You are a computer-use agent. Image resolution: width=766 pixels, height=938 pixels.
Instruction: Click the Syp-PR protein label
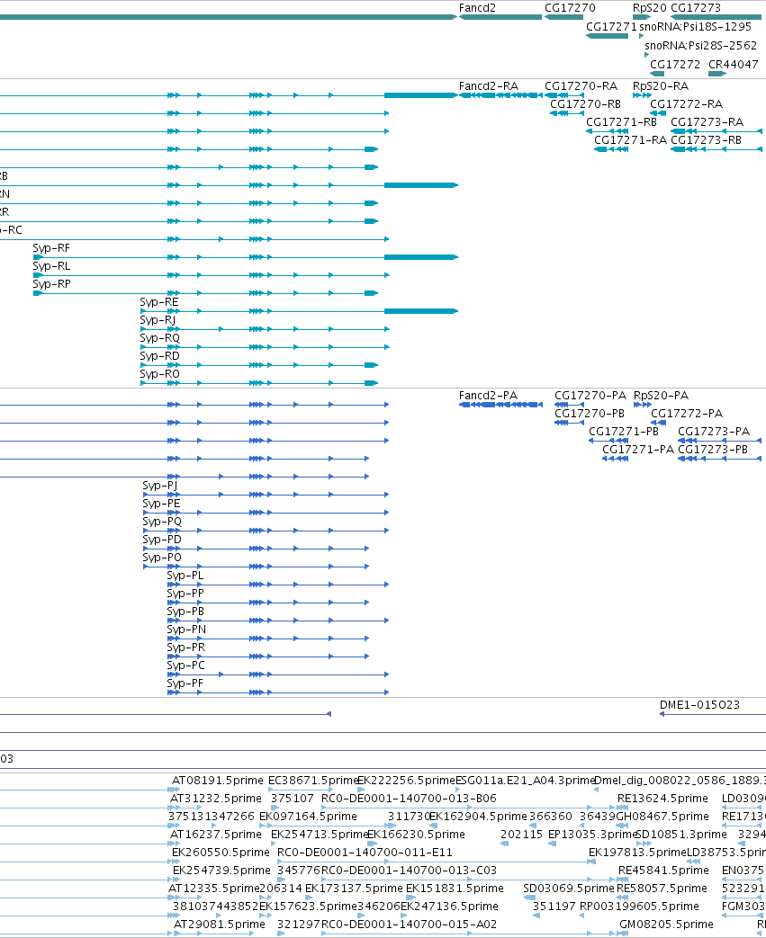(x=185, y=648)
